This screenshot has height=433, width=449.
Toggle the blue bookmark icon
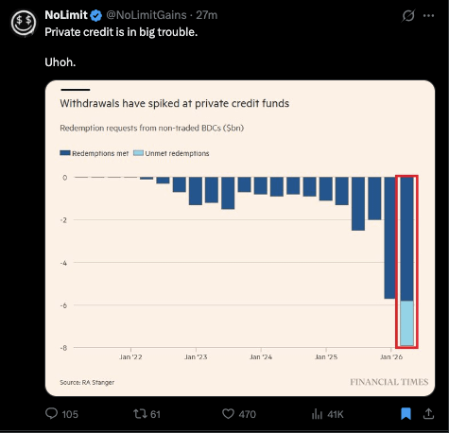406,414
